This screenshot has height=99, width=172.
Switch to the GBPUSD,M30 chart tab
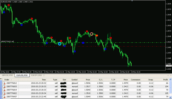click(7, 75)
